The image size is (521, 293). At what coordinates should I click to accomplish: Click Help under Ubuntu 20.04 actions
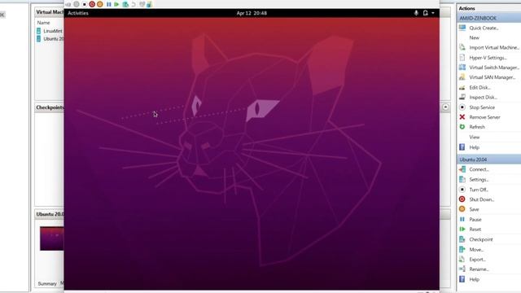tap(474, 279)
